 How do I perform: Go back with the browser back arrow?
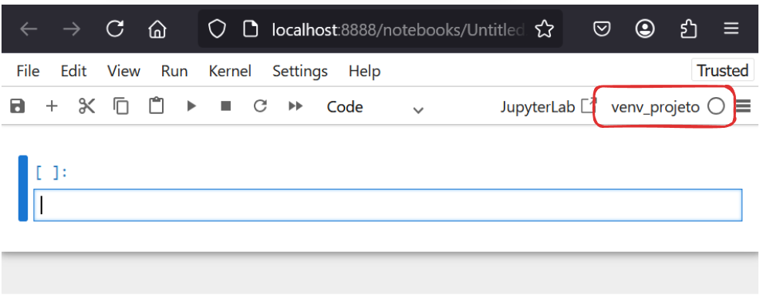29,29
